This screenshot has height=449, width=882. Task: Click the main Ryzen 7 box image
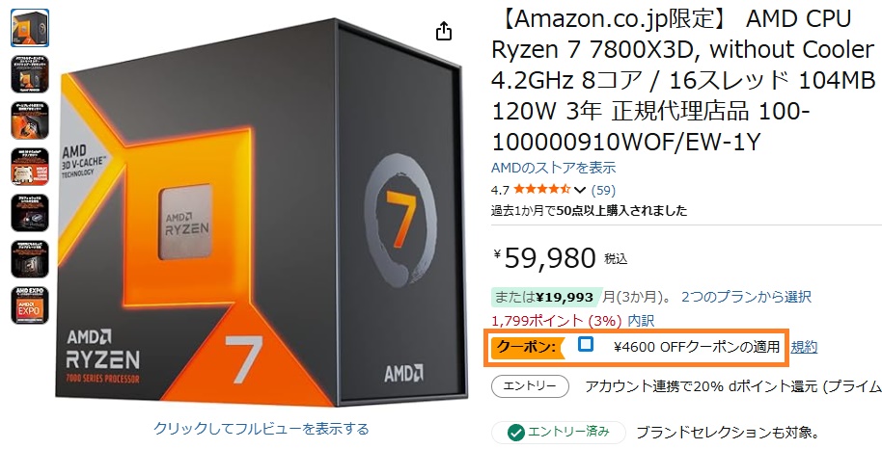(x=262, y=214)
